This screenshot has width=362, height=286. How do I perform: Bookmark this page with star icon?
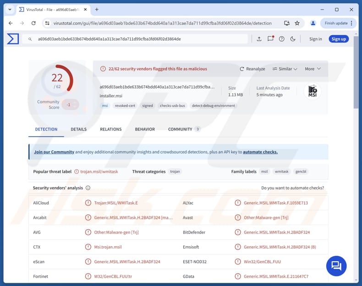[297, 23]
